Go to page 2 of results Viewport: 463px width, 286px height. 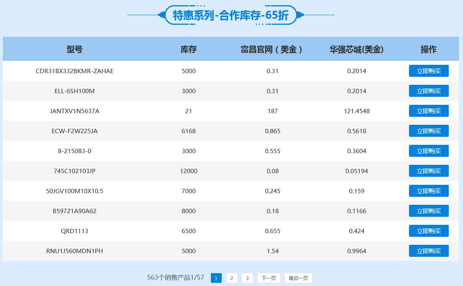[232, 278]
